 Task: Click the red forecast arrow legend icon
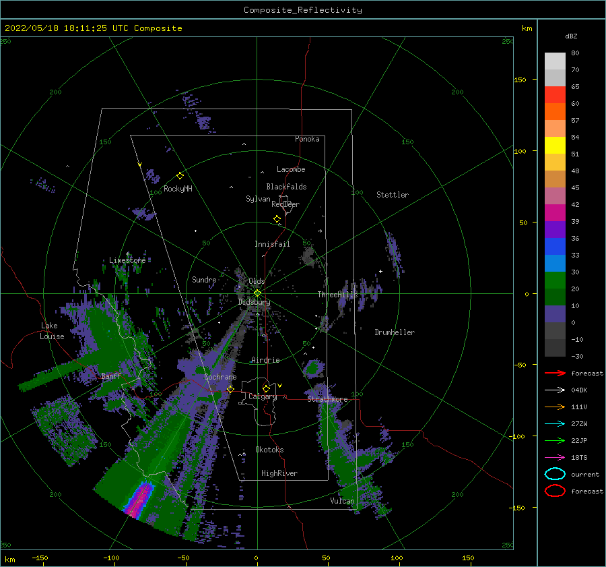[555, 373]
